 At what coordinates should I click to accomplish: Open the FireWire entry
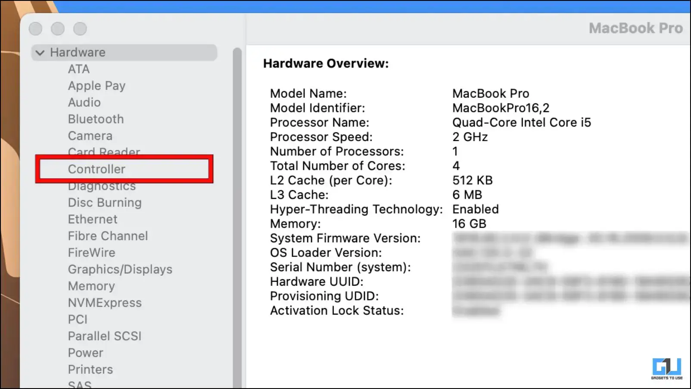(x=91, y=253)
